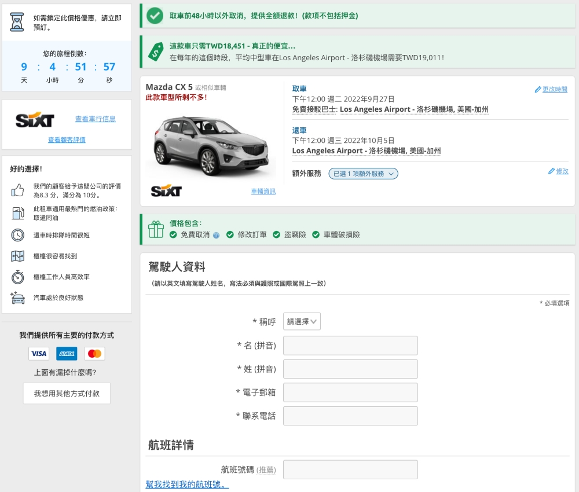Click the 上面有漏掉什麼嗎 text

65,372
